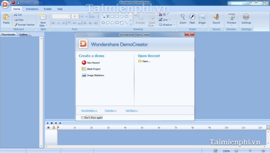Select the text box drawing shape
The width and height of the screenshot is (270, 153).
(x=108, y=17)
